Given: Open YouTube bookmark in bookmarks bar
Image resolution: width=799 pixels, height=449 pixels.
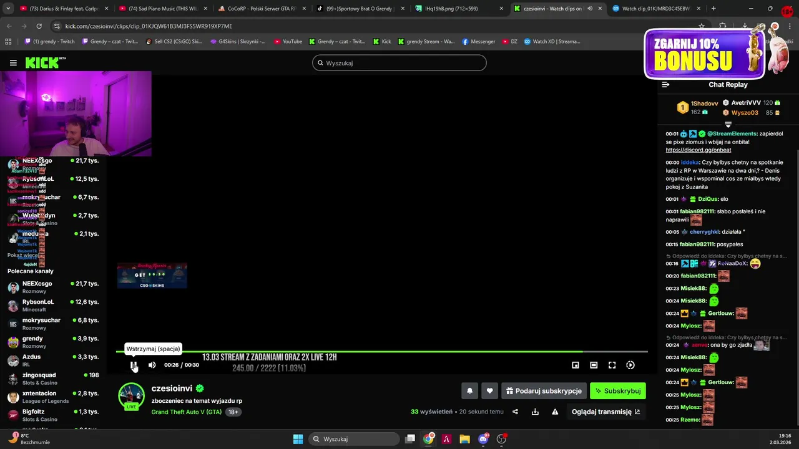Looking at the screenshot, I should point(288,42).
